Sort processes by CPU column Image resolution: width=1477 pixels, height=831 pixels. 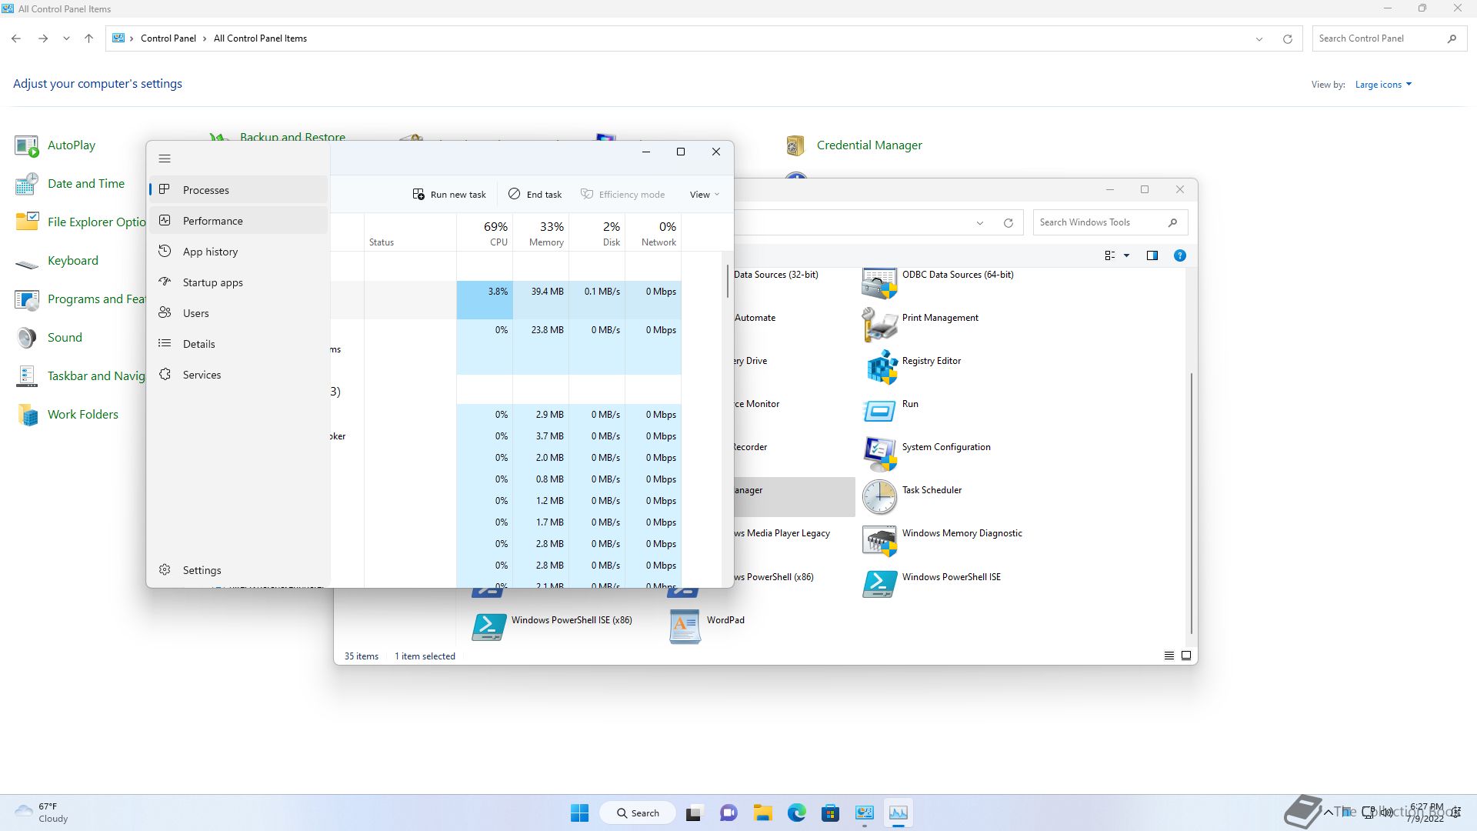tap(496, 233)
